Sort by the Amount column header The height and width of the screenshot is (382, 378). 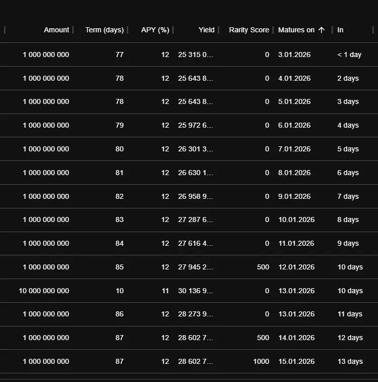click(x=57, y=30)
